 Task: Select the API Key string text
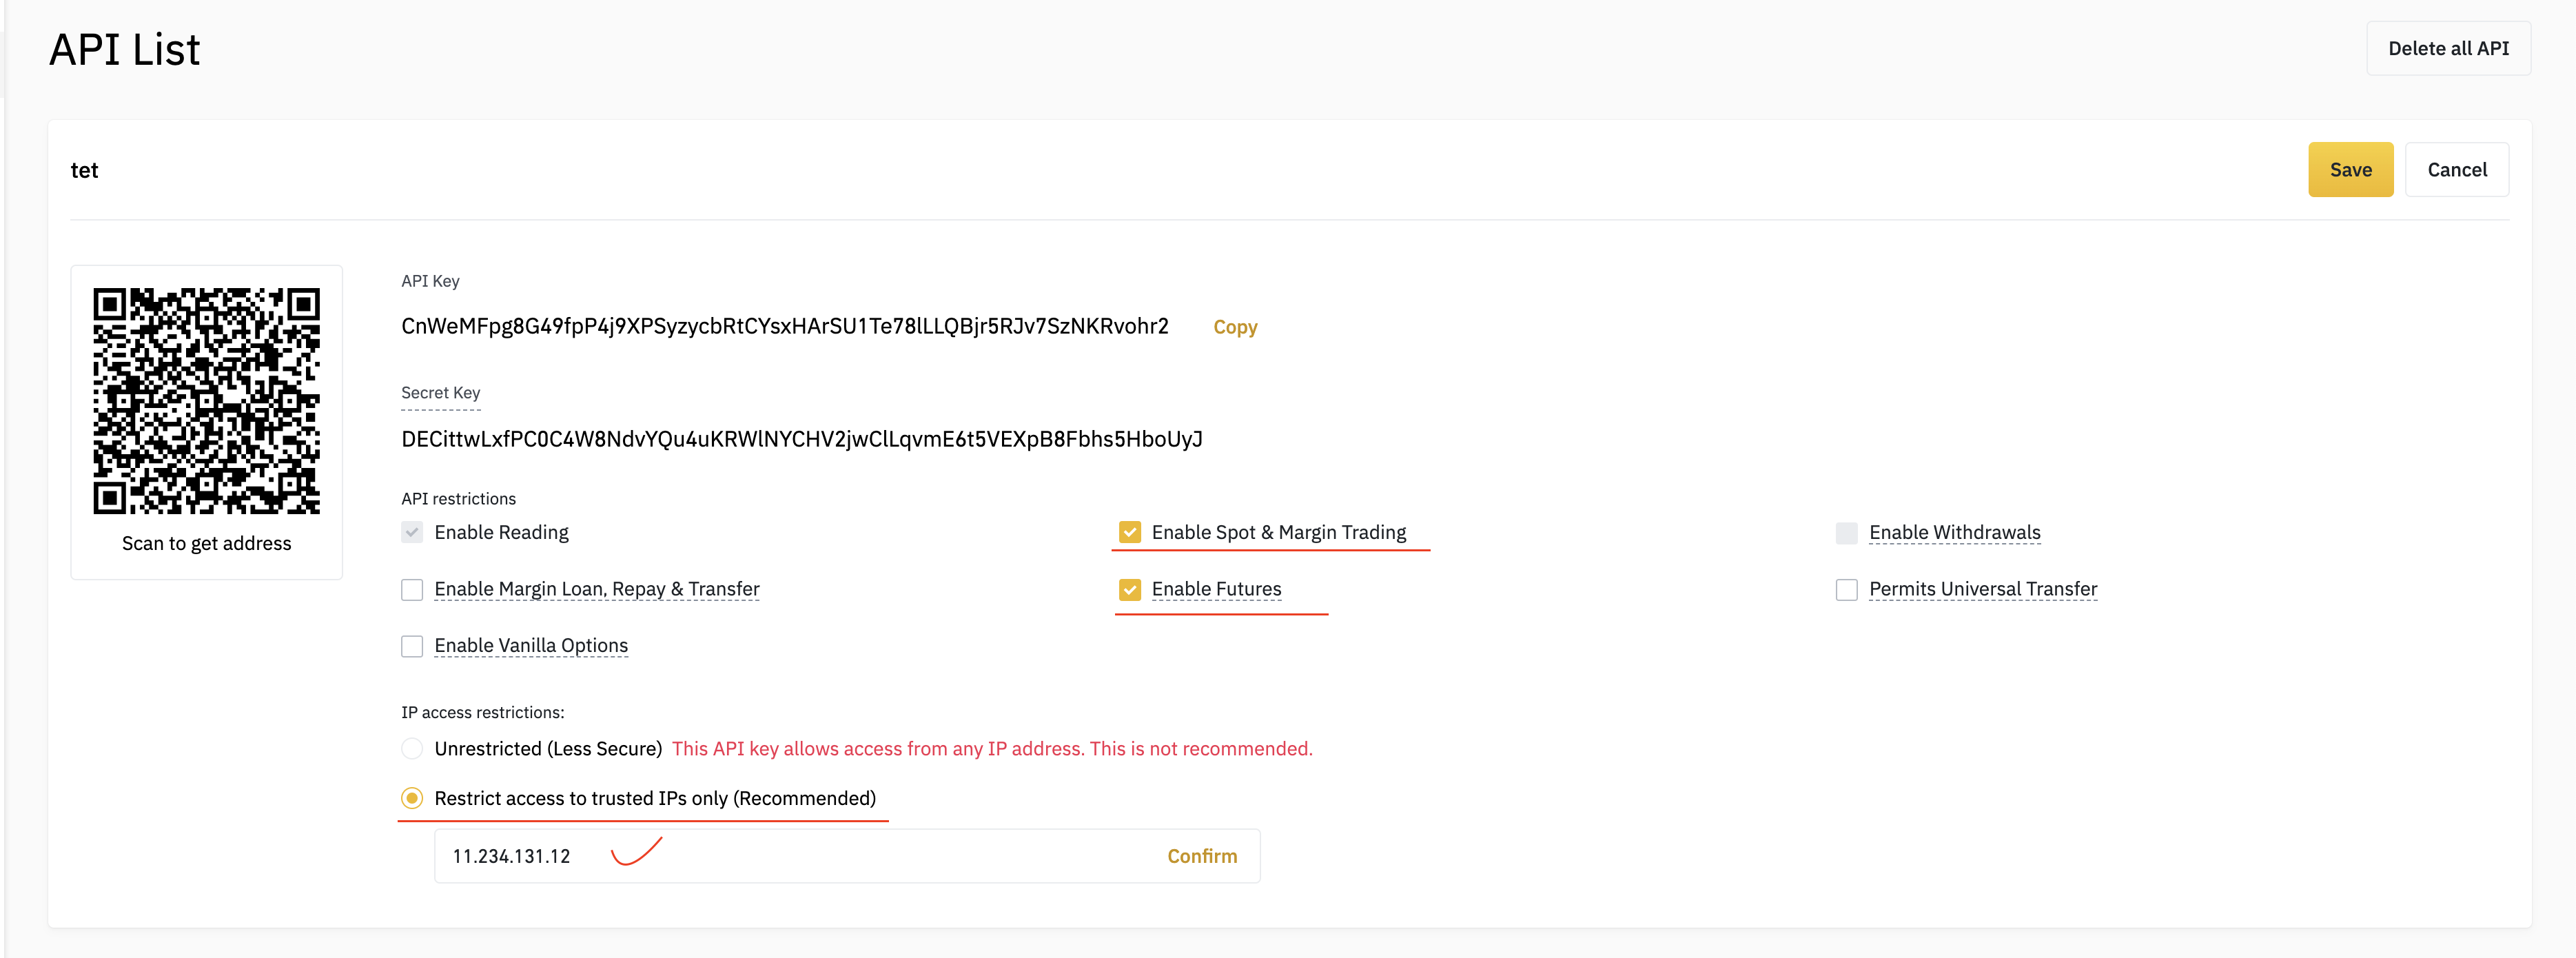coord(784,326)
